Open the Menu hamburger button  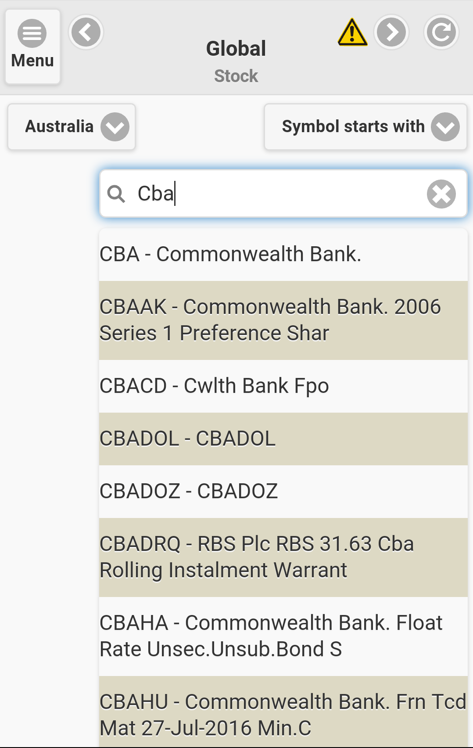point(32,46)
